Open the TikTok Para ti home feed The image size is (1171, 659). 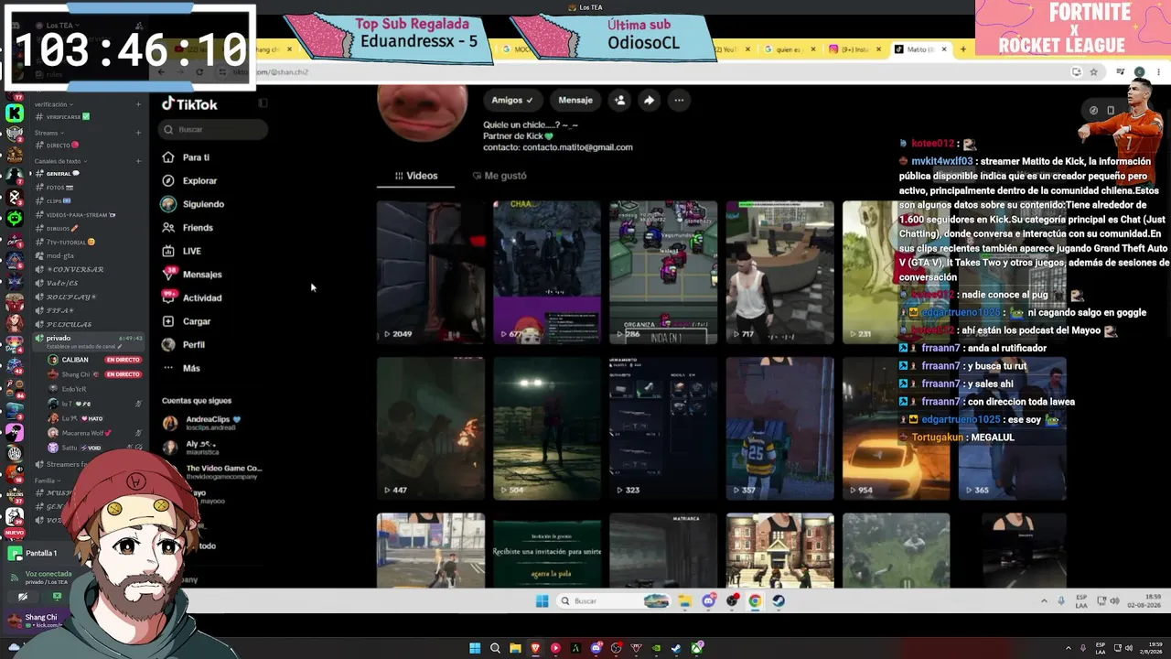click(x=186, y=157)
